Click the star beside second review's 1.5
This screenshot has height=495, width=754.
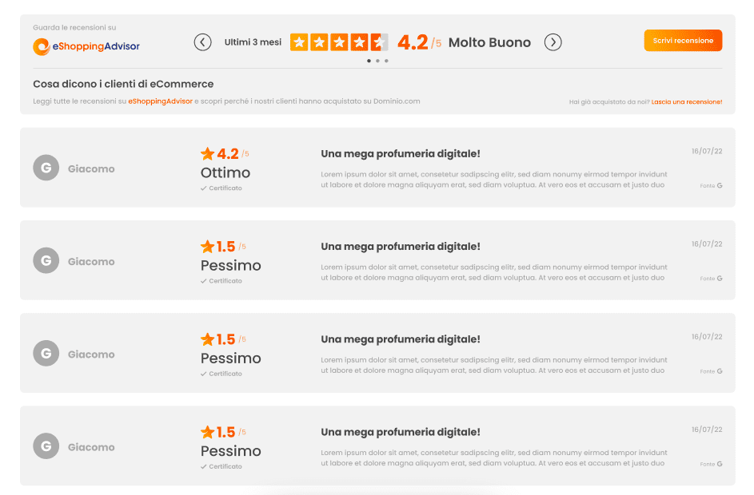[208, 247]
